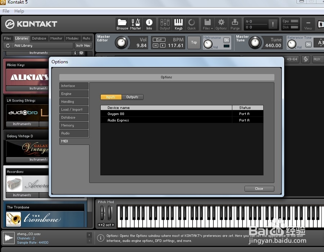The width and height of the screenshot is (324, 252).
Task: Switch to the Database browser tab
Action: tap(39, 38)
